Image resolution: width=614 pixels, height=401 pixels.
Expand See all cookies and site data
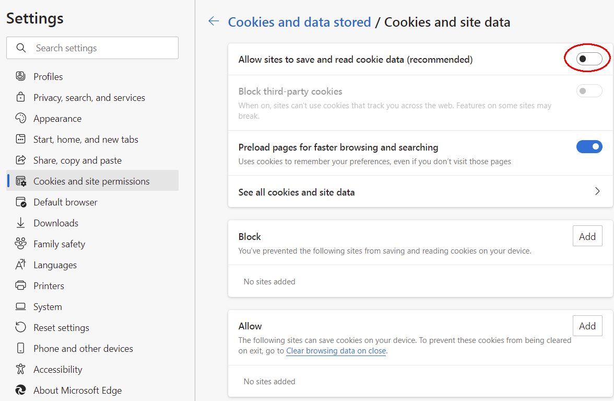(x=597, y=191)
